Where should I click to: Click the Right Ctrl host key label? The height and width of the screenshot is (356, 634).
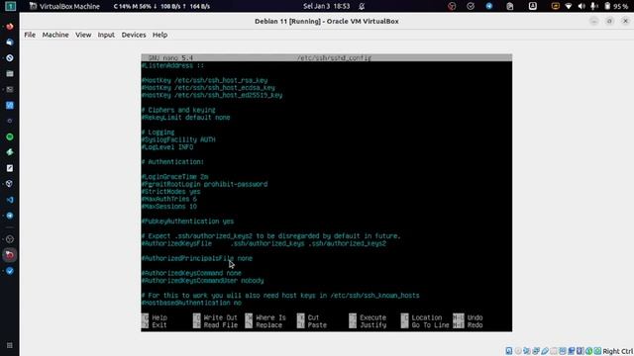(x=618, y=352)
